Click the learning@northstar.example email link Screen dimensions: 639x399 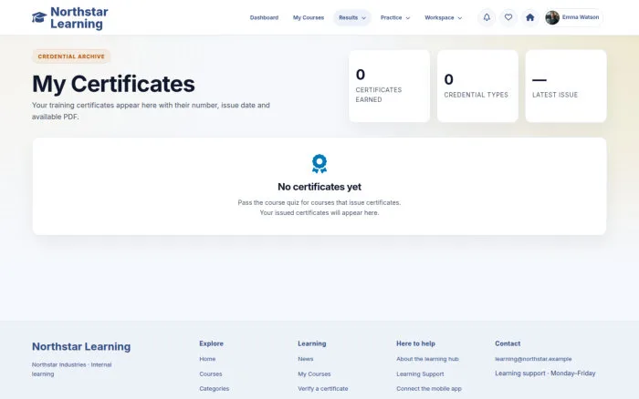533,359
